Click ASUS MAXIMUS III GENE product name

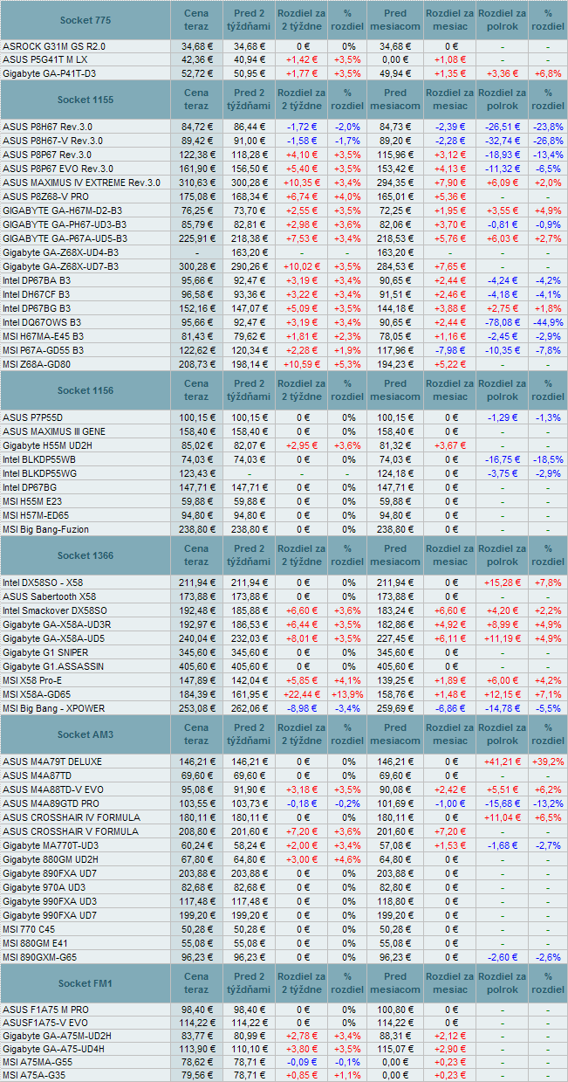tap(54, 431)
